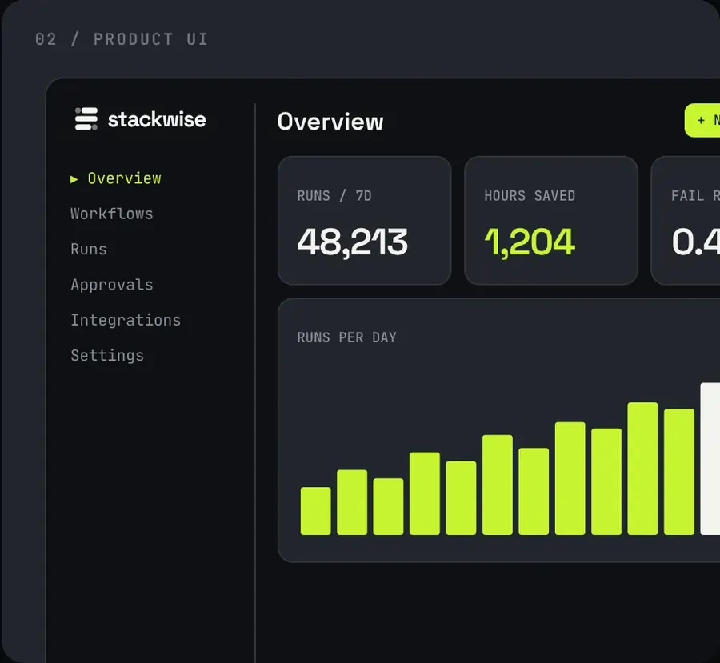Navigate to Integrations

[x=126, y=320]
